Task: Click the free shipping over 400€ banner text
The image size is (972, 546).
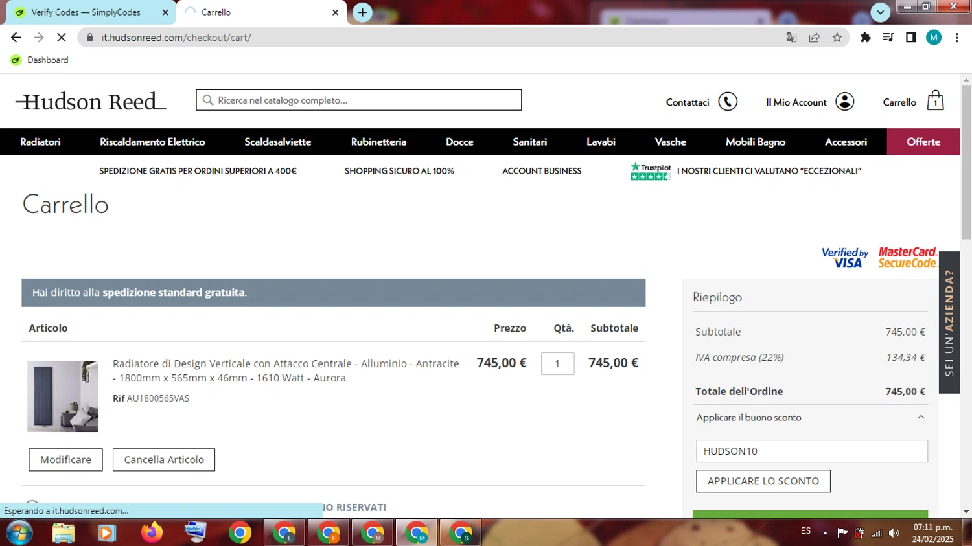Action: tap(198, 171)
